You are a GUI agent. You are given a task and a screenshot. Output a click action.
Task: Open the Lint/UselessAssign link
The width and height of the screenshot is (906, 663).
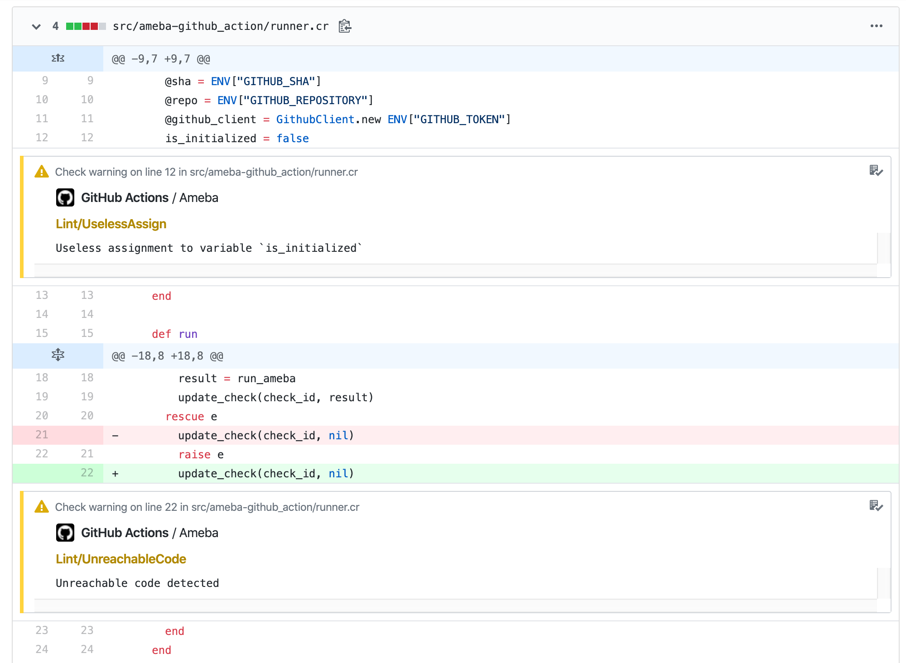[111, 224]
